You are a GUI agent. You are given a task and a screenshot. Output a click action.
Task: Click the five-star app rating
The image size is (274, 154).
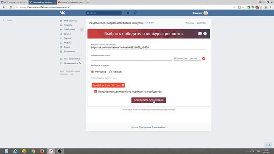149,23
